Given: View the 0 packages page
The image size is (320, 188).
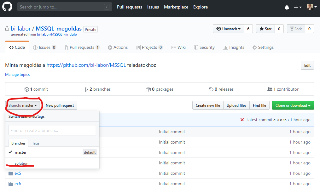Looking at the screenshot, I should click(160, 89).
